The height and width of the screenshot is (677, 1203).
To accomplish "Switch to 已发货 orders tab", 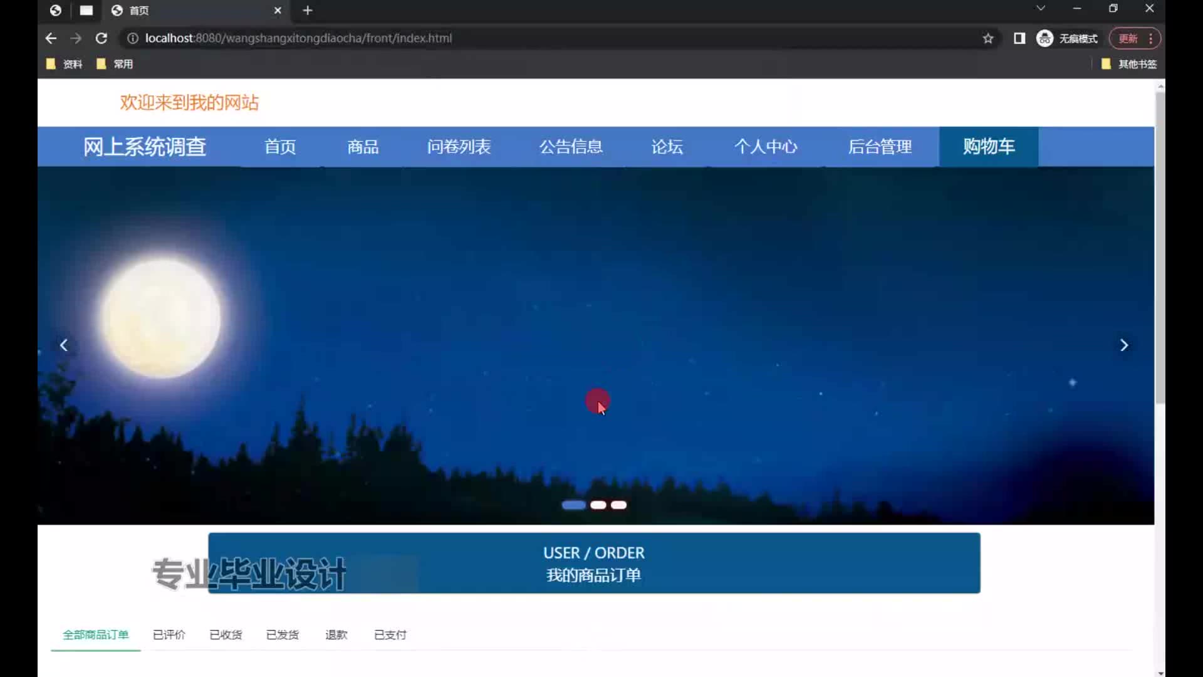I will 283,635.
